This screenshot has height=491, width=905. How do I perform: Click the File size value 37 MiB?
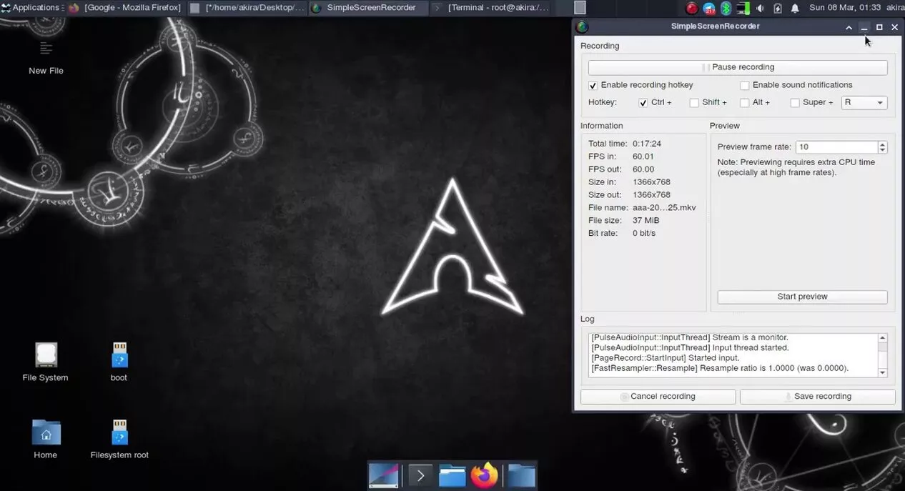(x=646, y=221)
